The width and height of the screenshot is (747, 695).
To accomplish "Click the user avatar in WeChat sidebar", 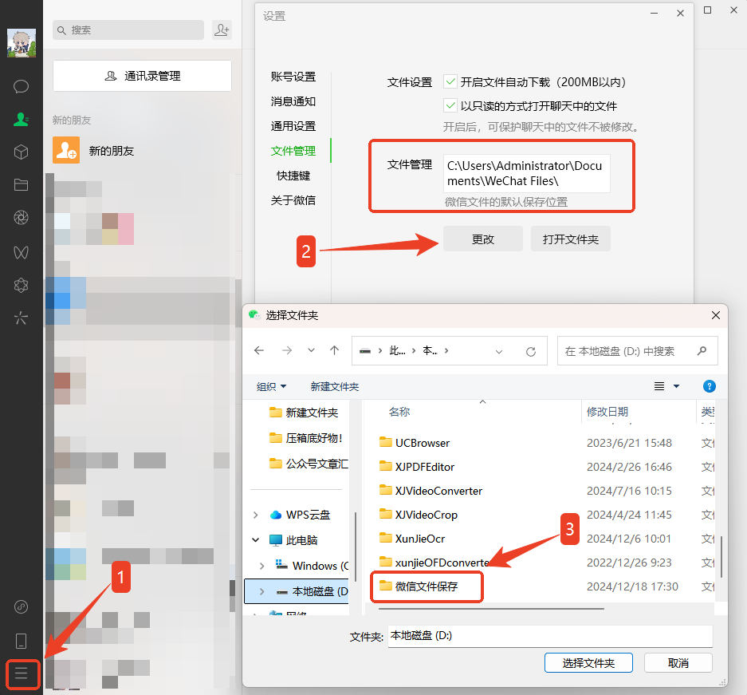I will 22,43.
